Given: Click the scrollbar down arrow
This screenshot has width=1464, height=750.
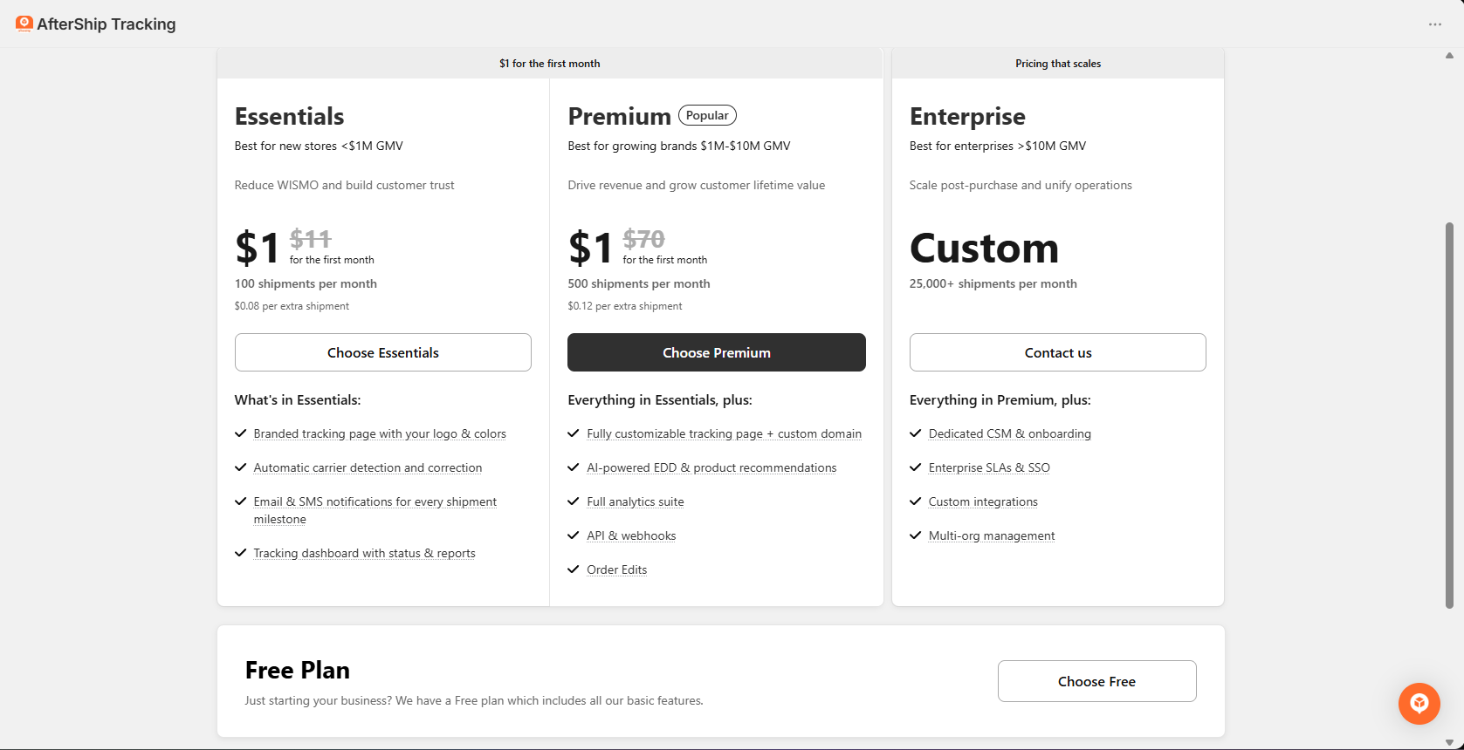Looking at the screenshot, I should [x=1449, y=743].
